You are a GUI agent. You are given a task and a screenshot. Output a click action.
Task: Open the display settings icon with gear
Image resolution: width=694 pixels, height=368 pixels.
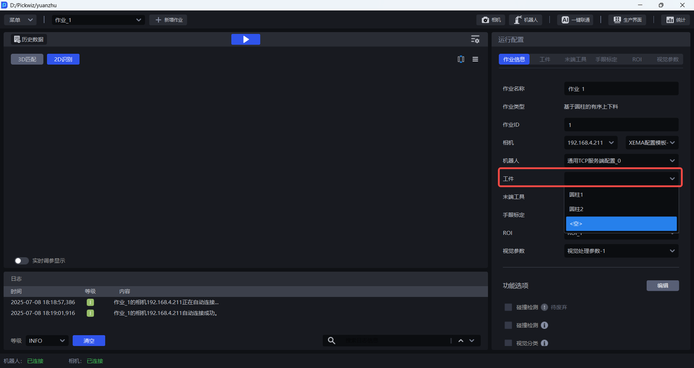click(x=475, y=40)
